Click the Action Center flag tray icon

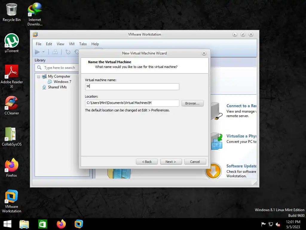click(263, 224)
